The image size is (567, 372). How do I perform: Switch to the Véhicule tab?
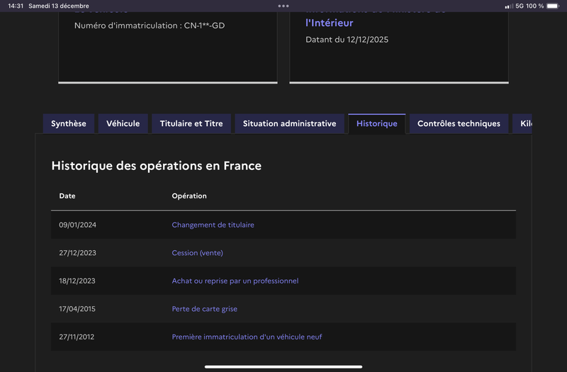coord(123,123)
